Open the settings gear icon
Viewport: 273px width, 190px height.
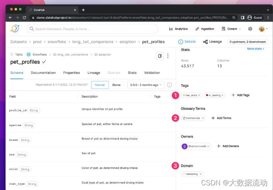[x=250, y=29]
